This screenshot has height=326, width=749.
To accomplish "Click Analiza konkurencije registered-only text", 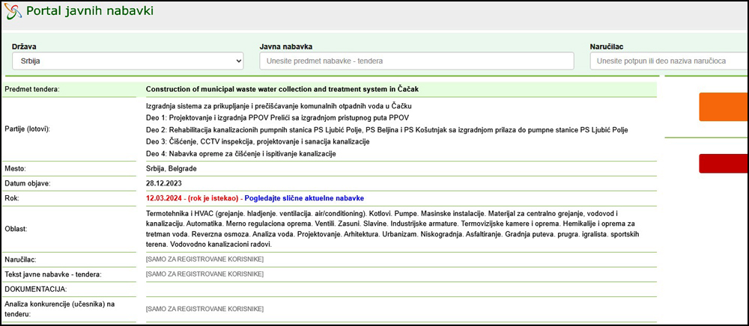I will (205, 310).
